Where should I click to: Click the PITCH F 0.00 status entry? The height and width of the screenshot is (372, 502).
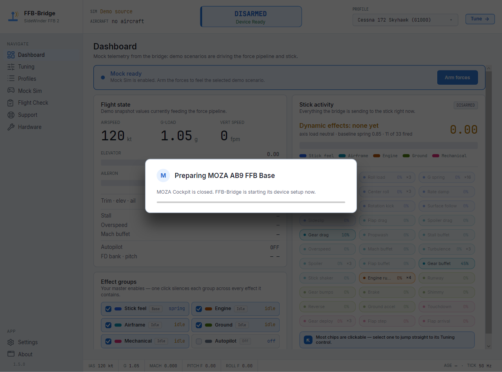201,366
